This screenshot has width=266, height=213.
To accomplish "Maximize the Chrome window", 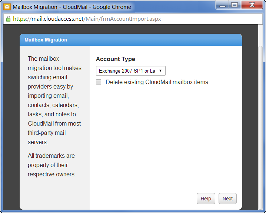I will click(235, 5).
